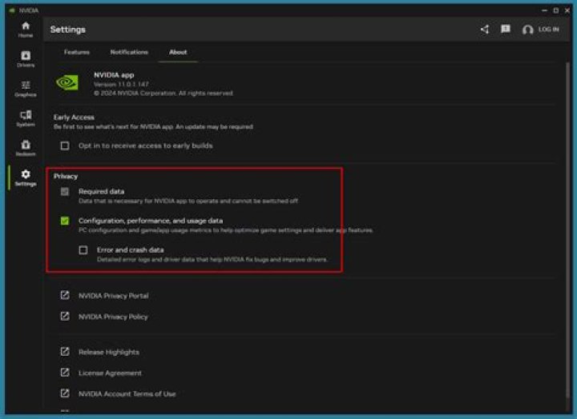The image size is (577, 419).
Task: Click the user avatar icon
Action: (527, 30)
